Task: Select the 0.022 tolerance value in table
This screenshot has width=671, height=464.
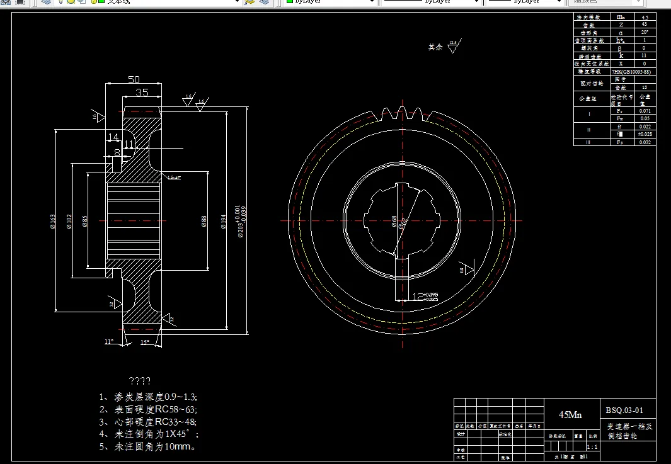Action: (645, 127)
